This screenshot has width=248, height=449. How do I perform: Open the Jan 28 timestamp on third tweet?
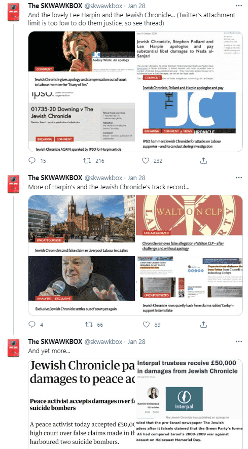click(136, 341)
